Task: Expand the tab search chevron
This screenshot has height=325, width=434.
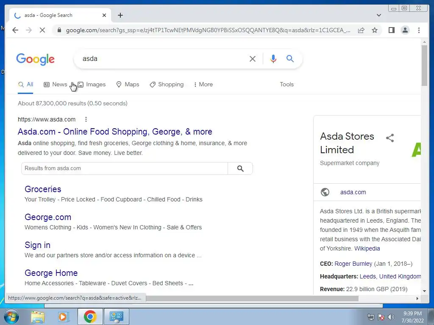Action: point(379,15)
